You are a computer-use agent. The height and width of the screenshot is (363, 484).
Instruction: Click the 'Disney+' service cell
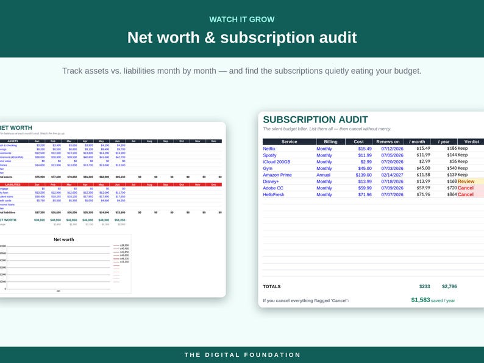pyautogui.click(x=271, y=181)
